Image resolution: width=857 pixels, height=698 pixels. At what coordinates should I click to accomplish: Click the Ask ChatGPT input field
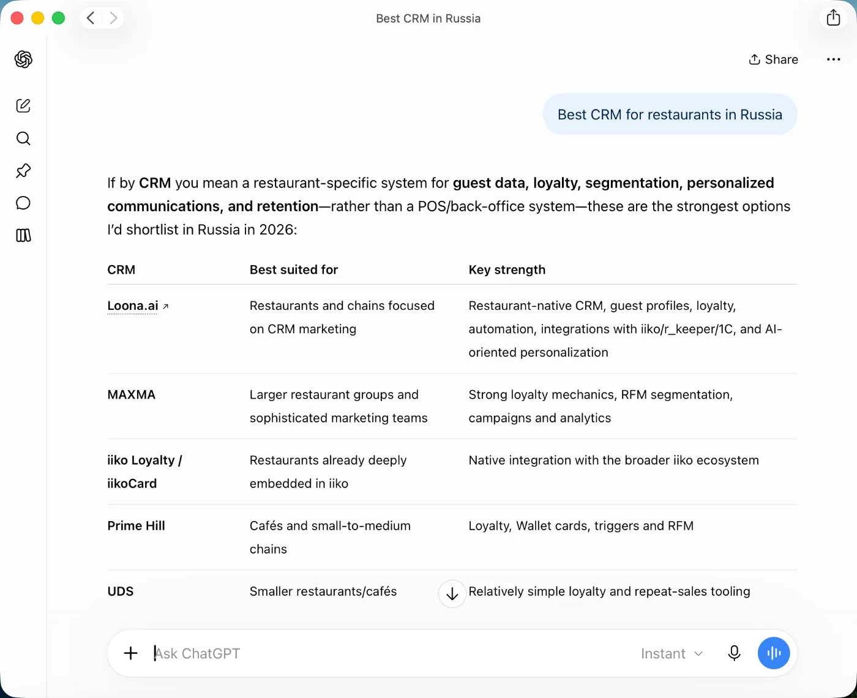(392, 653)
